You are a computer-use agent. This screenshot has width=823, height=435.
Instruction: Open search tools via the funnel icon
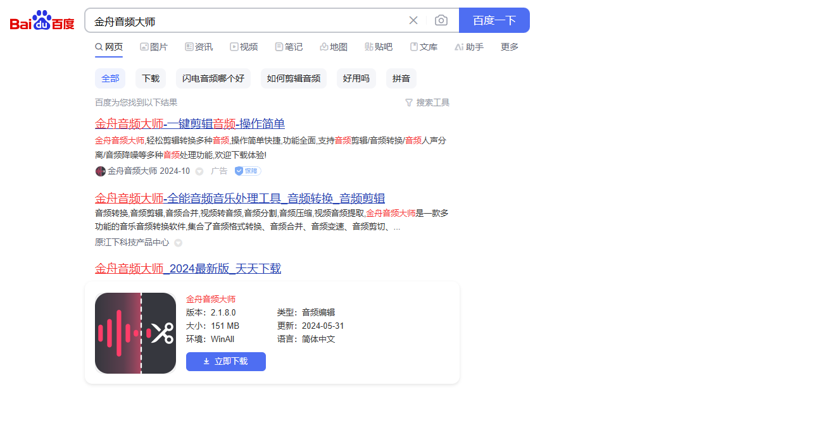click(x=409, y=102)
